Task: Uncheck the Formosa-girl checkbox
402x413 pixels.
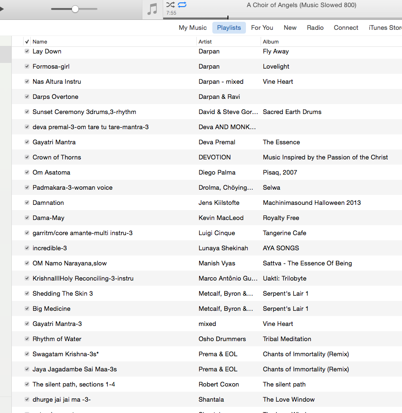Action: click(27, 66)
